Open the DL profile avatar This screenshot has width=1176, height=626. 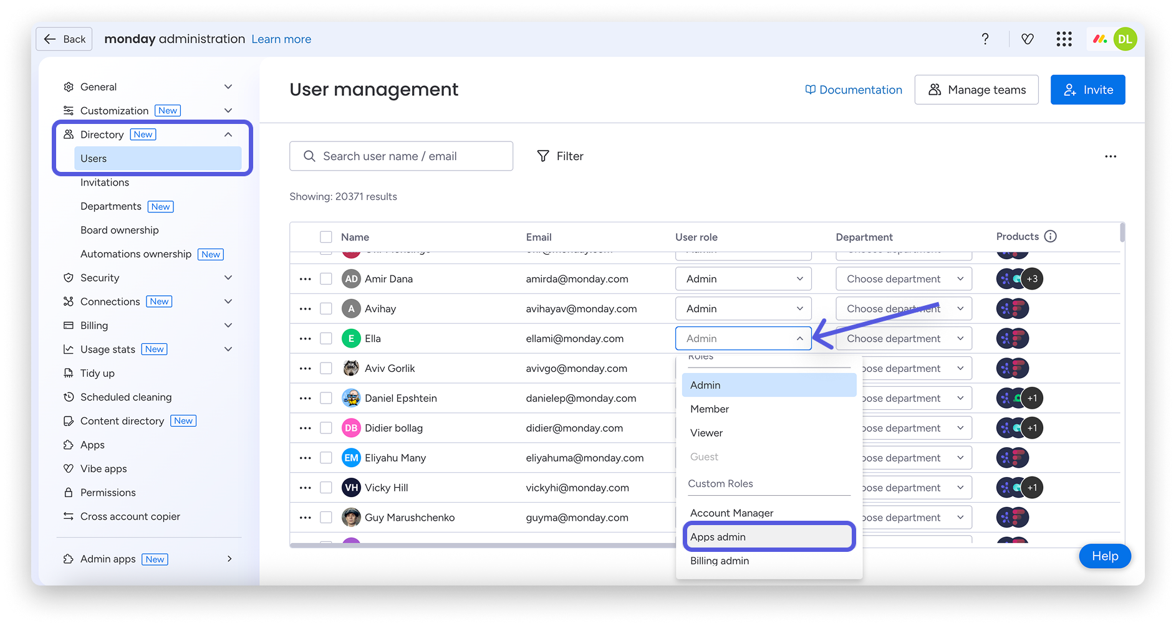coord(1125,39)
